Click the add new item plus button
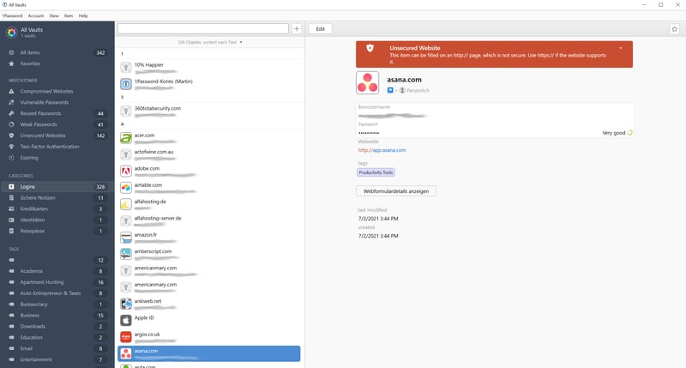This screenshot has height=368, width=686. (x=297, y=28)
